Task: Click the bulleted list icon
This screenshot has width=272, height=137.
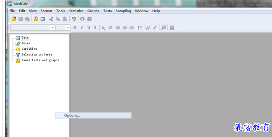Action: (140, 28)
